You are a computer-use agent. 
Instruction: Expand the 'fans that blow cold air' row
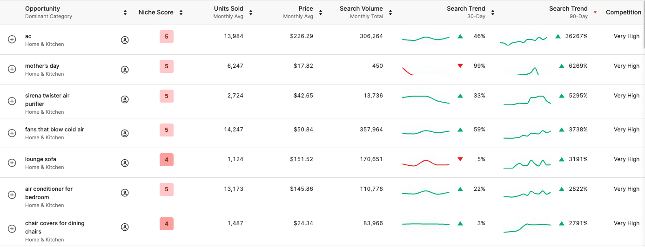click(x=12, y=133)
